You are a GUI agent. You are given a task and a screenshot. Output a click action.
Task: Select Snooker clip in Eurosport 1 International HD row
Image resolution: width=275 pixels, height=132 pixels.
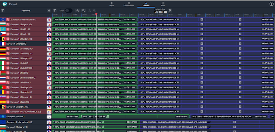click(x=95, y=19)
